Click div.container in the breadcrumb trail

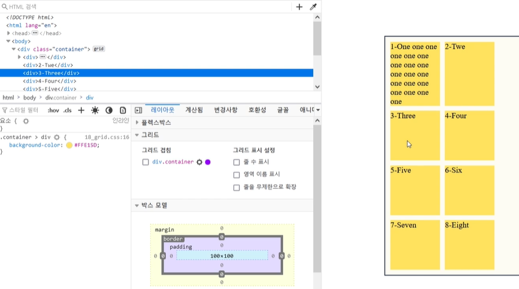click(x=61, y=98)
